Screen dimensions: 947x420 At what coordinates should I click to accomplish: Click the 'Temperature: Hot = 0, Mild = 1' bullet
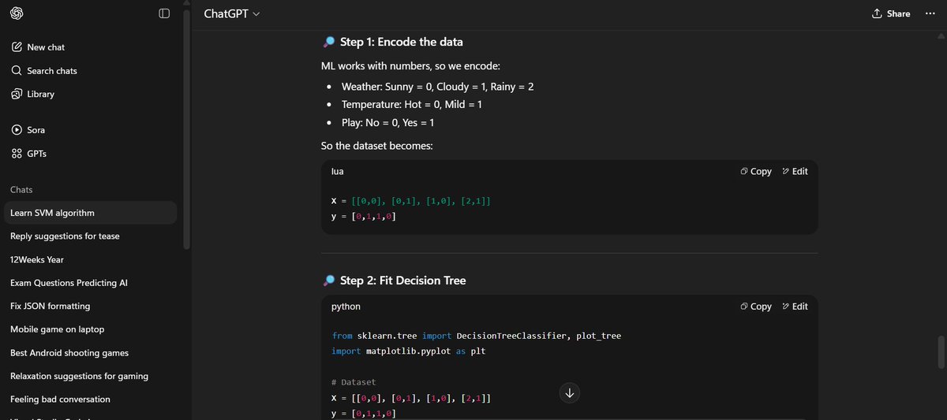coord(411,104)
